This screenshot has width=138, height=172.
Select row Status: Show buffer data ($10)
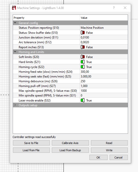click(70, 32)
